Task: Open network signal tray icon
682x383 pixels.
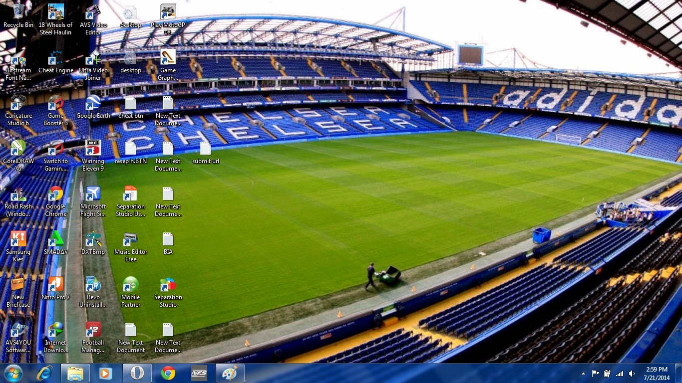Action: (x=620, y=374)
